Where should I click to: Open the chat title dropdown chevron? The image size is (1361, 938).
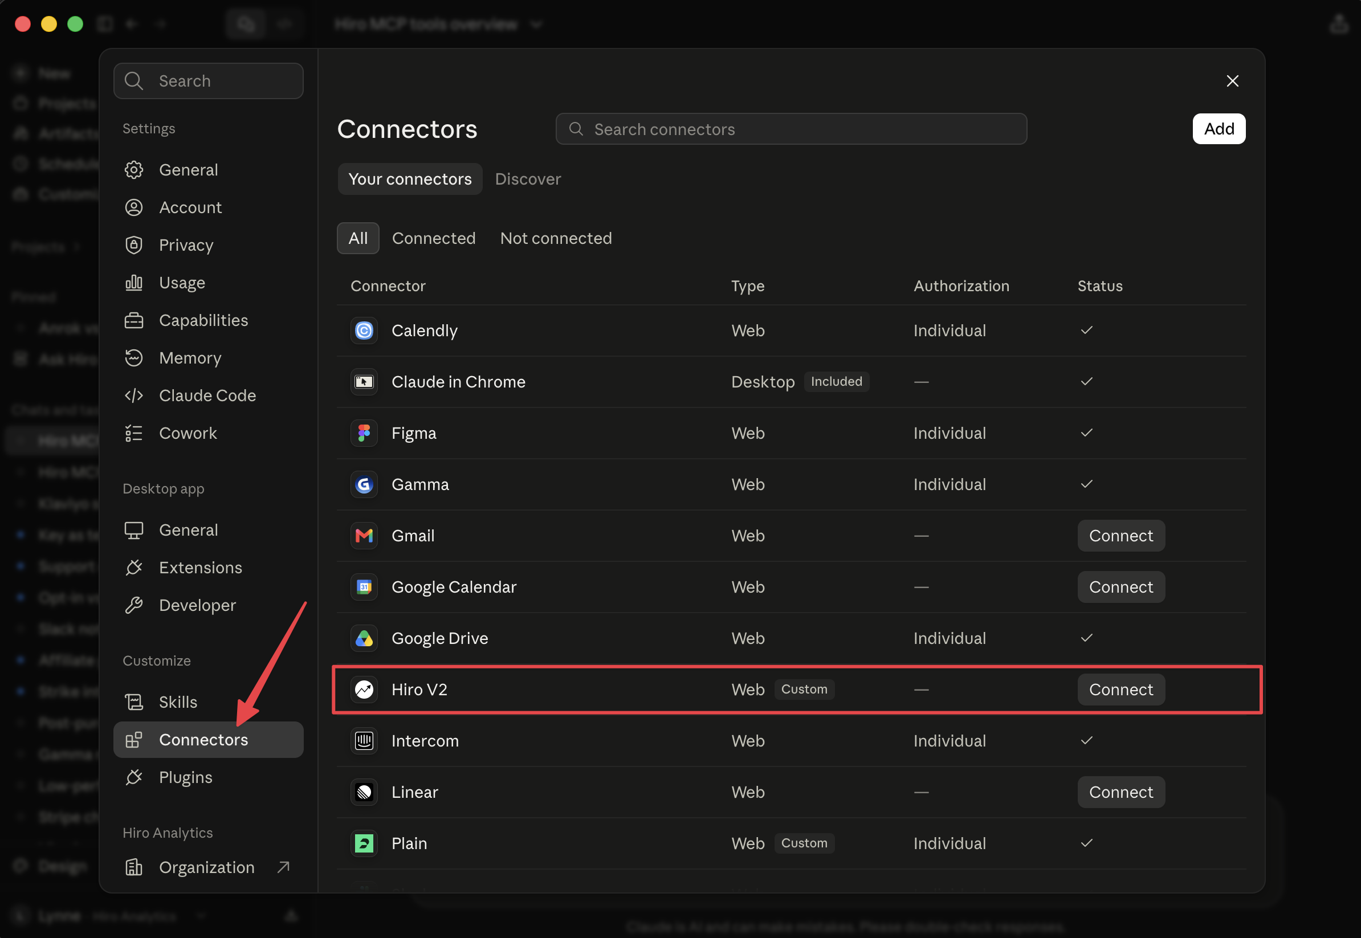pyautogui.click(x=536, y=24)
